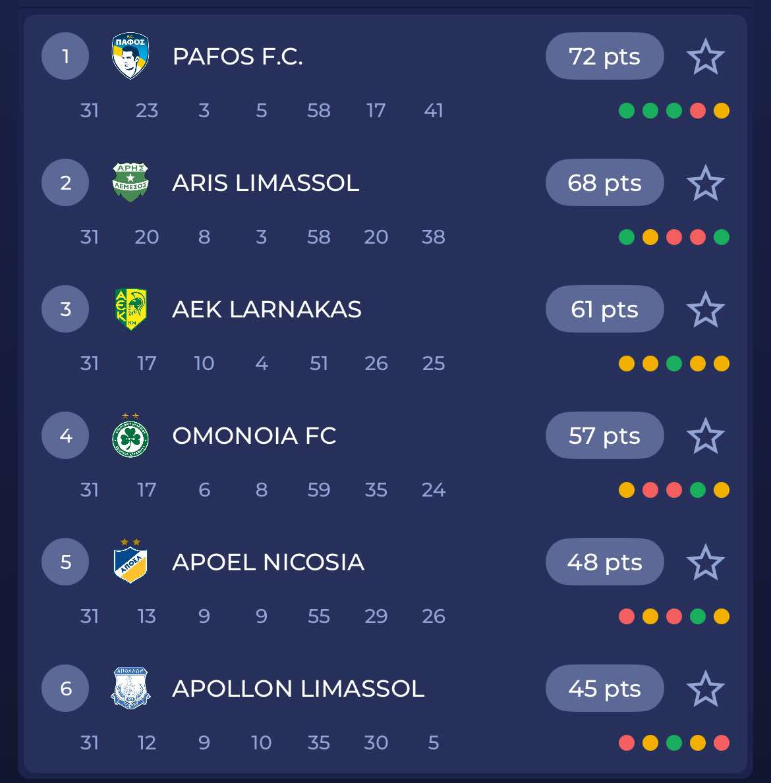Image resolution: width=771 pixels, height=783 pixels.
Task: Click the Aris Limassol club badge
Action: coord(130,182)
